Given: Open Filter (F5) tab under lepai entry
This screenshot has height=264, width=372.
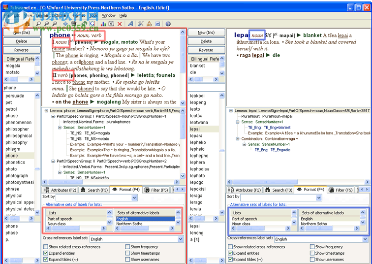Looking at the screenshot, I should tap(341, 190).
